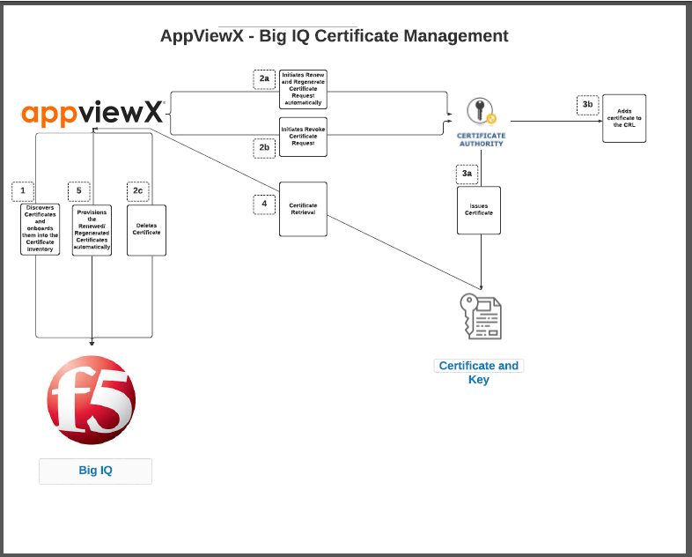Screen dimensions: 692x557
Task: Select step label 5
Action: coord(79,191)
